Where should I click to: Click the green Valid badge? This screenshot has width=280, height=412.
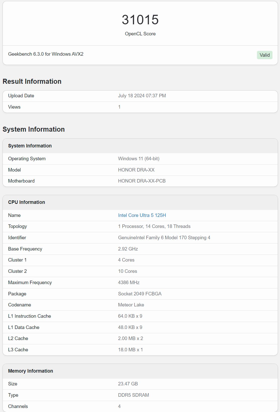tap(264, 55)
